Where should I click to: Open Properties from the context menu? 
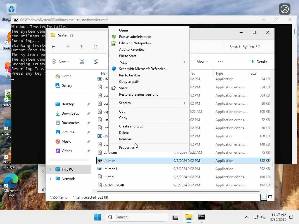point(127,147)
